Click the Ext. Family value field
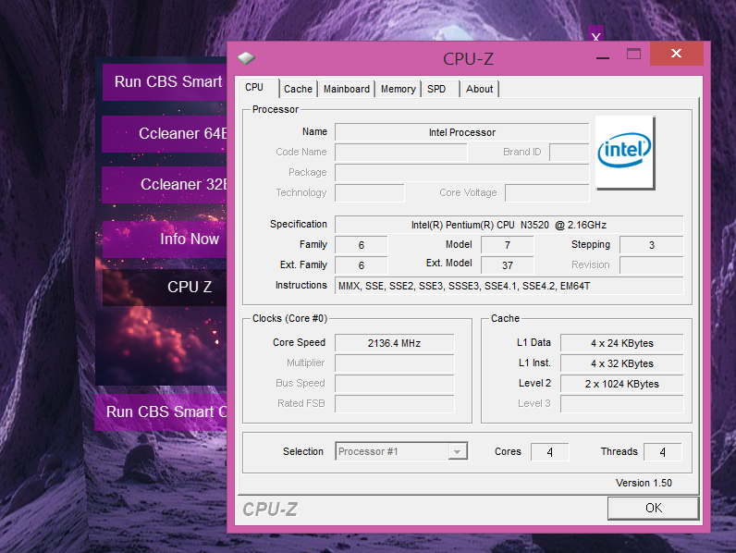The height and width of the screenshot is (553, 736). pos(361,265)
